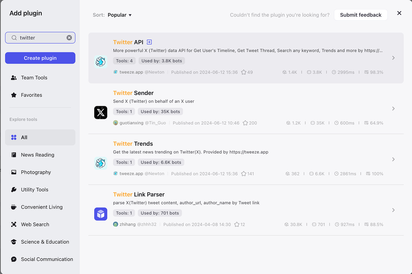Click the search magnifier icon
The image size is (412, 274).
pyautogui.click(x=14, y=38)
